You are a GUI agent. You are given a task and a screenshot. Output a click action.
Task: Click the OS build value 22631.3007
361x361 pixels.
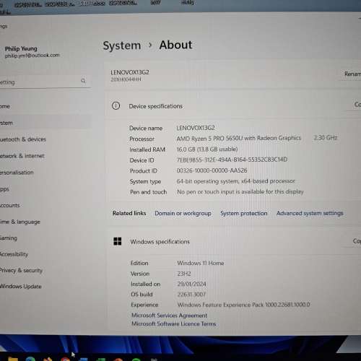[x=191, y=295]
